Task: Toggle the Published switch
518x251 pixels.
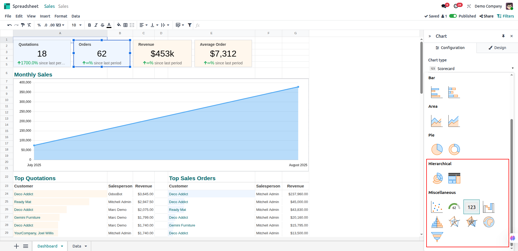Action: coord(453,16)
